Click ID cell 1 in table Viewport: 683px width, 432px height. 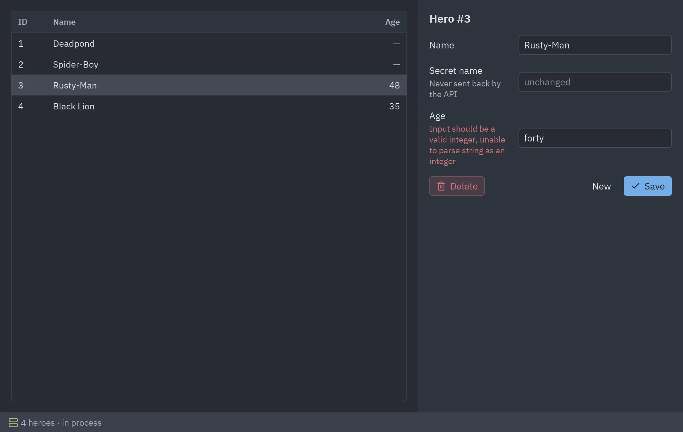21,44
